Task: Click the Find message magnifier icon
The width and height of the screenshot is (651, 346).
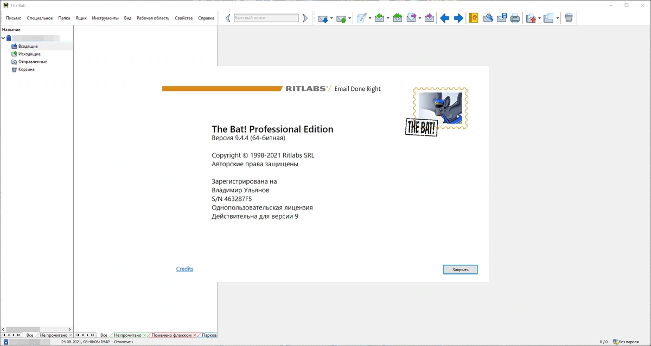Action: tap(488, 18)
